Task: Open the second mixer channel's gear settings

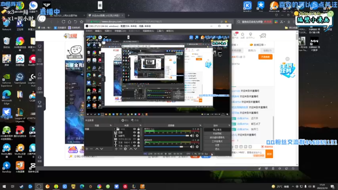Action: (x=197, y=147)
